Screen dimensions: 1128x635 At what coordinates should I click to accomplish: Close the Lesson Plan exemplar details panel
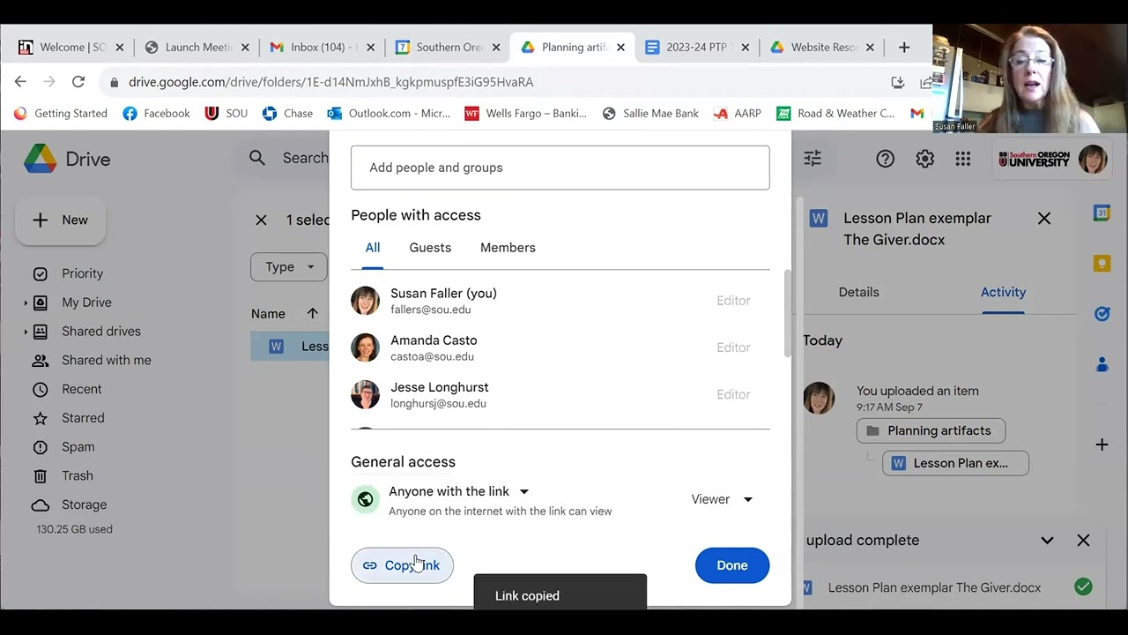click(x=1044, y=218)
